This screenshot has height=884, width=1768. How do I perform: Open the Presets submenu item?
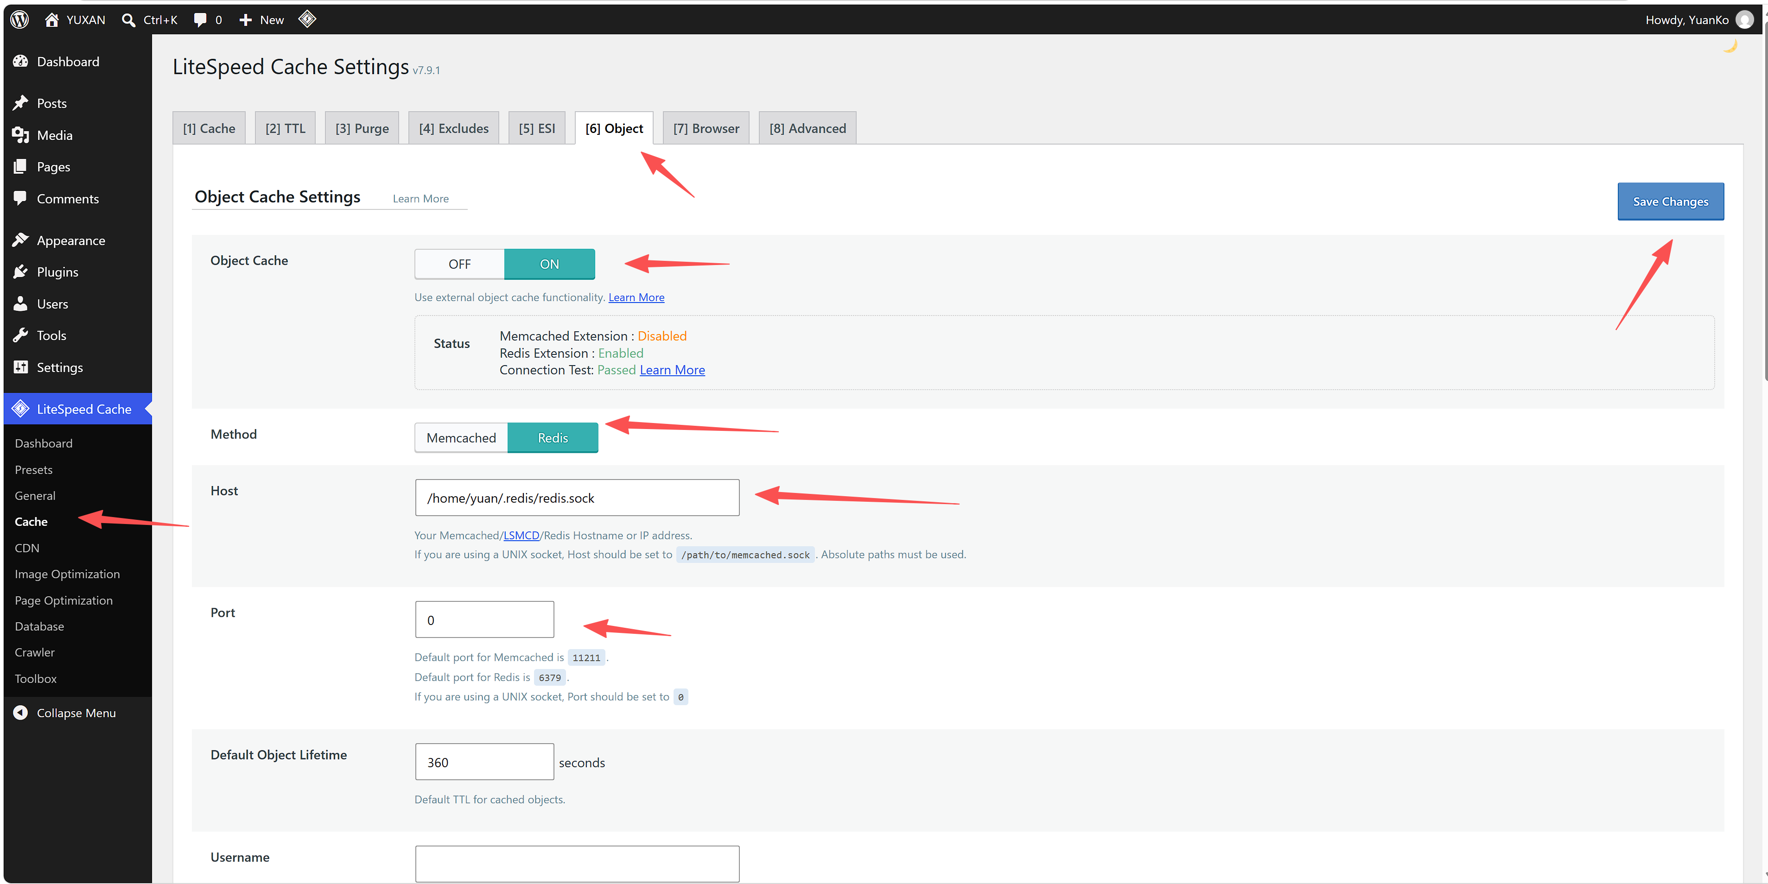[34, 470]
